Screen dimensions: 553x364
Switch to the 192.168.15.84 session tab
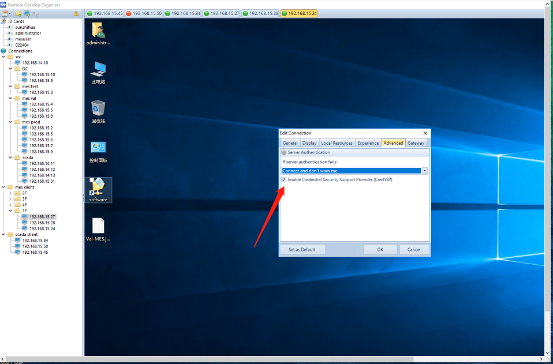point(182,13)
